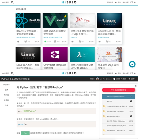Image resolution: width=144 pixels, height=140 pixels.
Task: Click title 'Linux 達人系列 - 基礎能力快速養成'
Action: click(28, 66)
